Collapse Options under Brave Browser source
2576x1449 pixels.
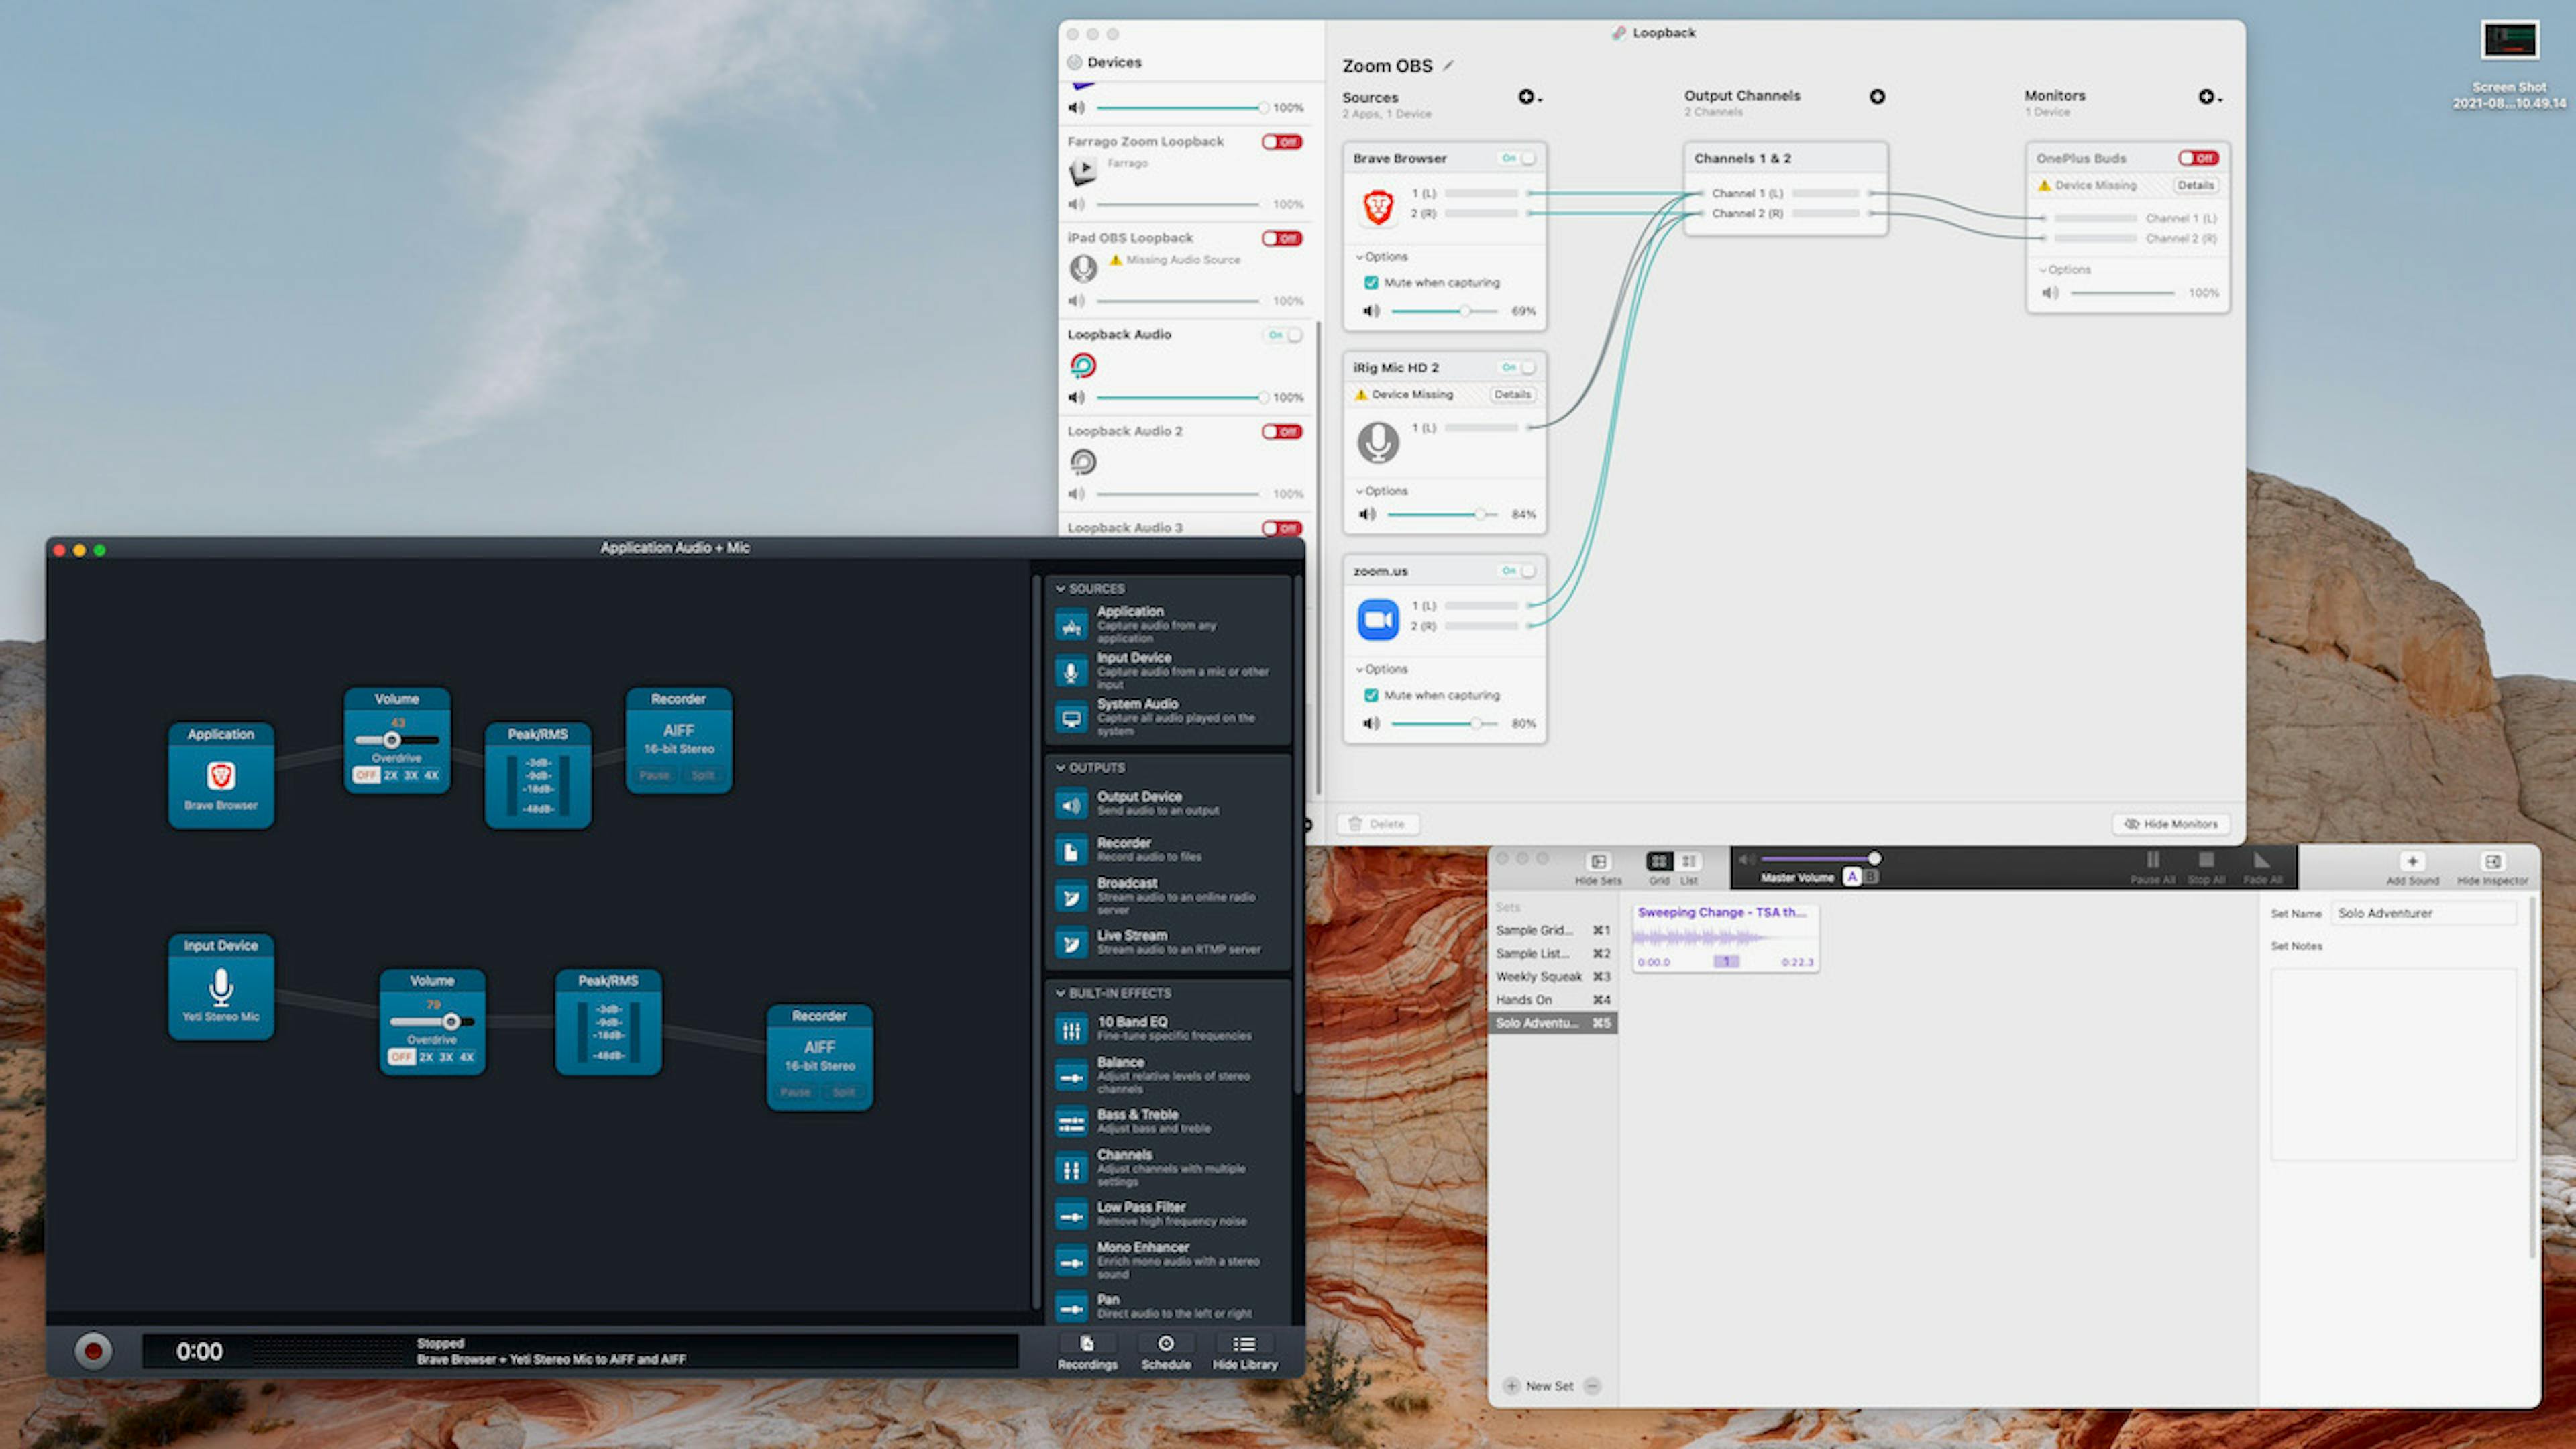[x=1381, y=257]
